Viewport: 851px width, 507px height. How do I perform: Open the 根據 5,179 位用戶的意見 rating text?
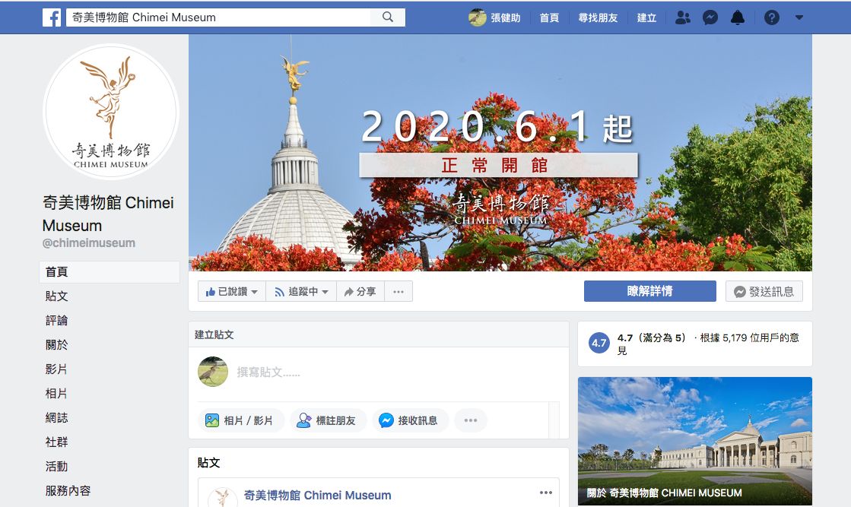click(708, 344)
